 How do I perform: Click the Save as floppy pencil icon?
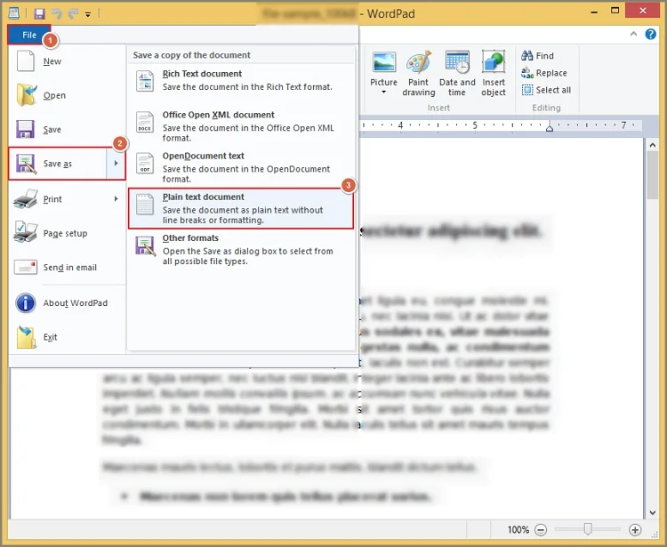point(26,164)
